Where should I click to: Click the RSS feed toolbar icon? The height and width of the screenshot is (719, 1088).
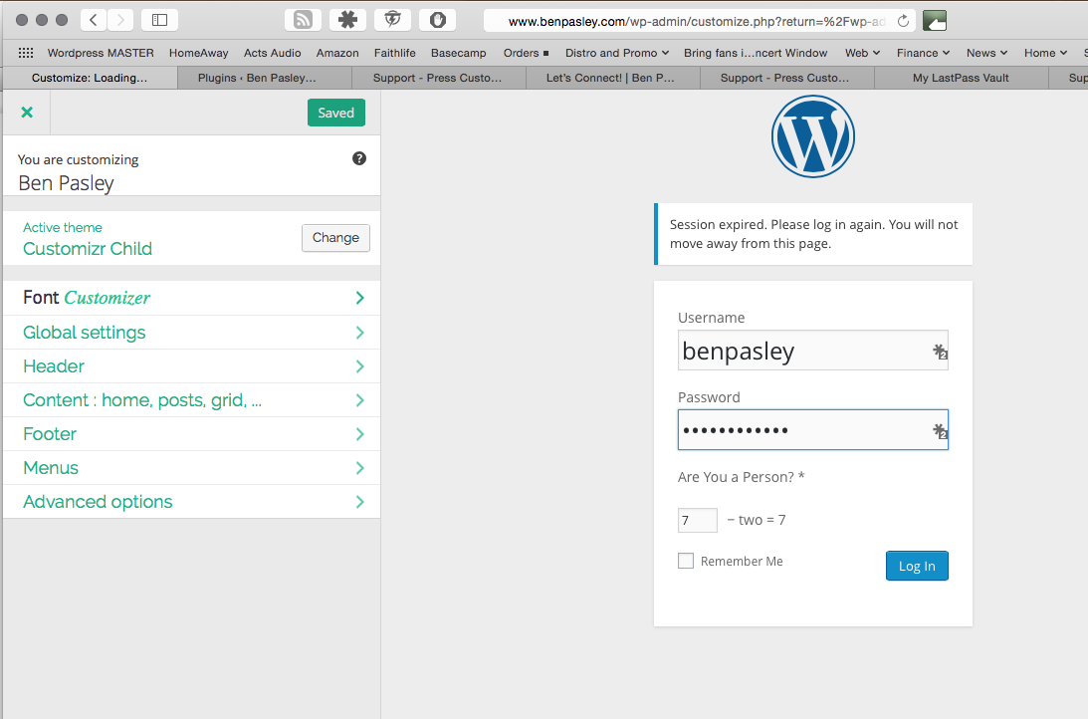303,20
